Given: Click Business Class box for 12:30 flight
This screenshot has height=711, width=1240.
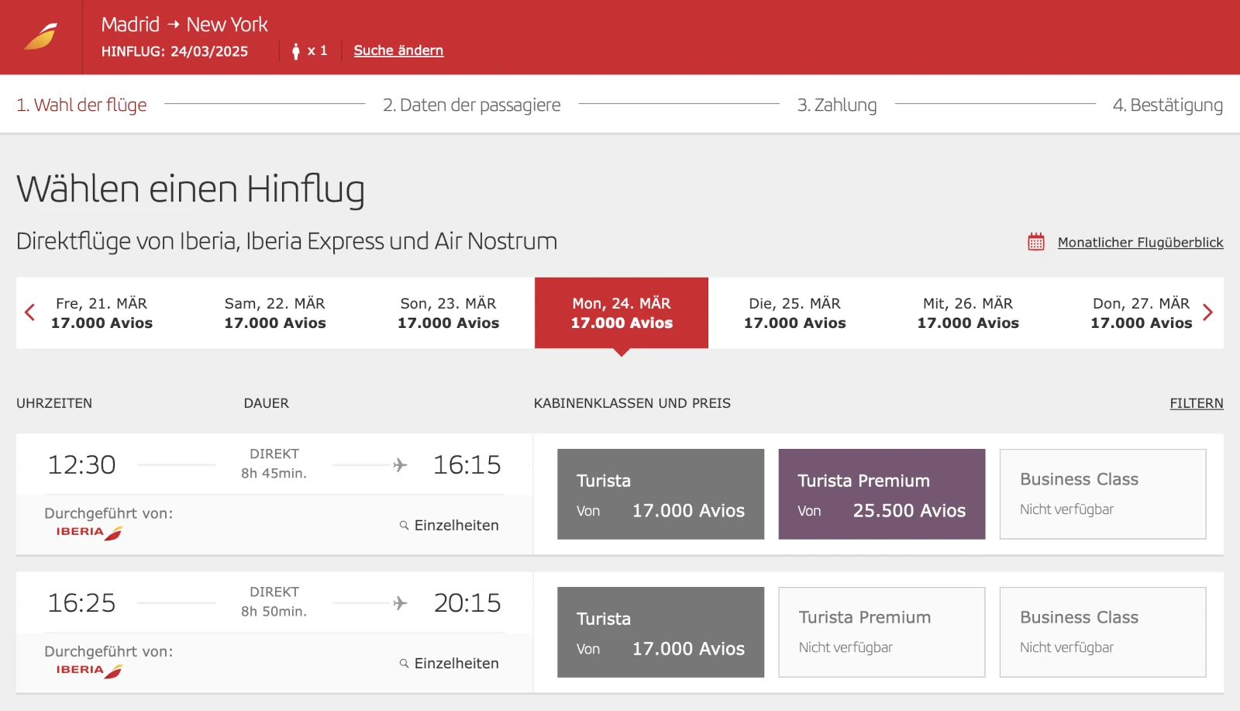Looking at the screenshot, I should (x=1103, y=494).
